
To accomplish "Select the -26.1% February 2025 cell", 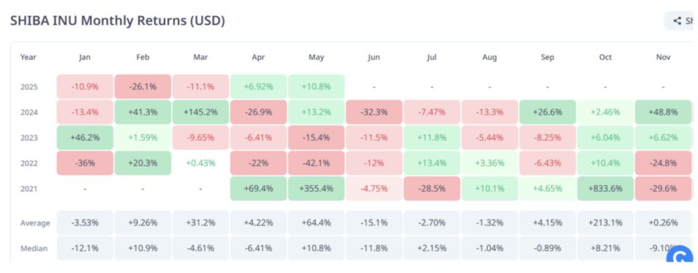I will (142, 86).
